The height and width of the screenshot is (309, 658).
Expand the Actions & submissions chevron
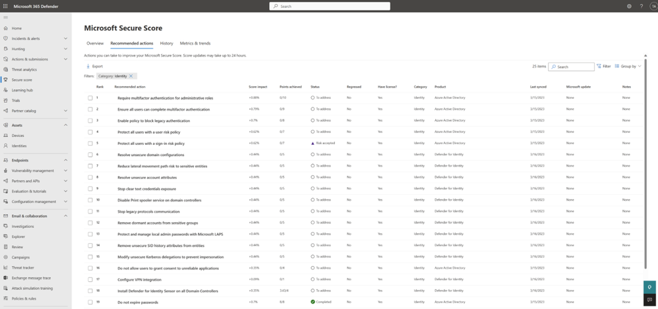coord(65,59)
